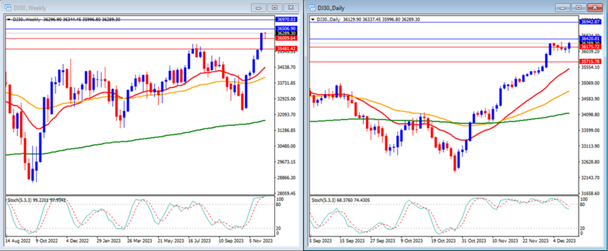The width and height of the screenshot is (608, 251).
Task: Select the blue 36506.90 level label
Action: pyautogui.click(x=286, y=28)
